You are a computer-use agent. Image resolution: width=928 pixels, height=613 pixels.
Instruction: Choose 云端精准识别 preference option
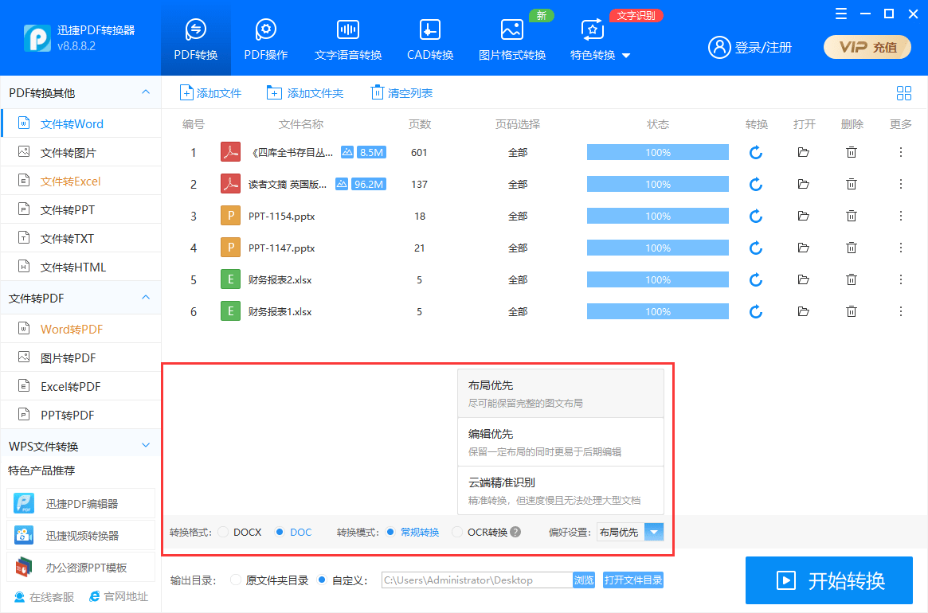point(561,490)
